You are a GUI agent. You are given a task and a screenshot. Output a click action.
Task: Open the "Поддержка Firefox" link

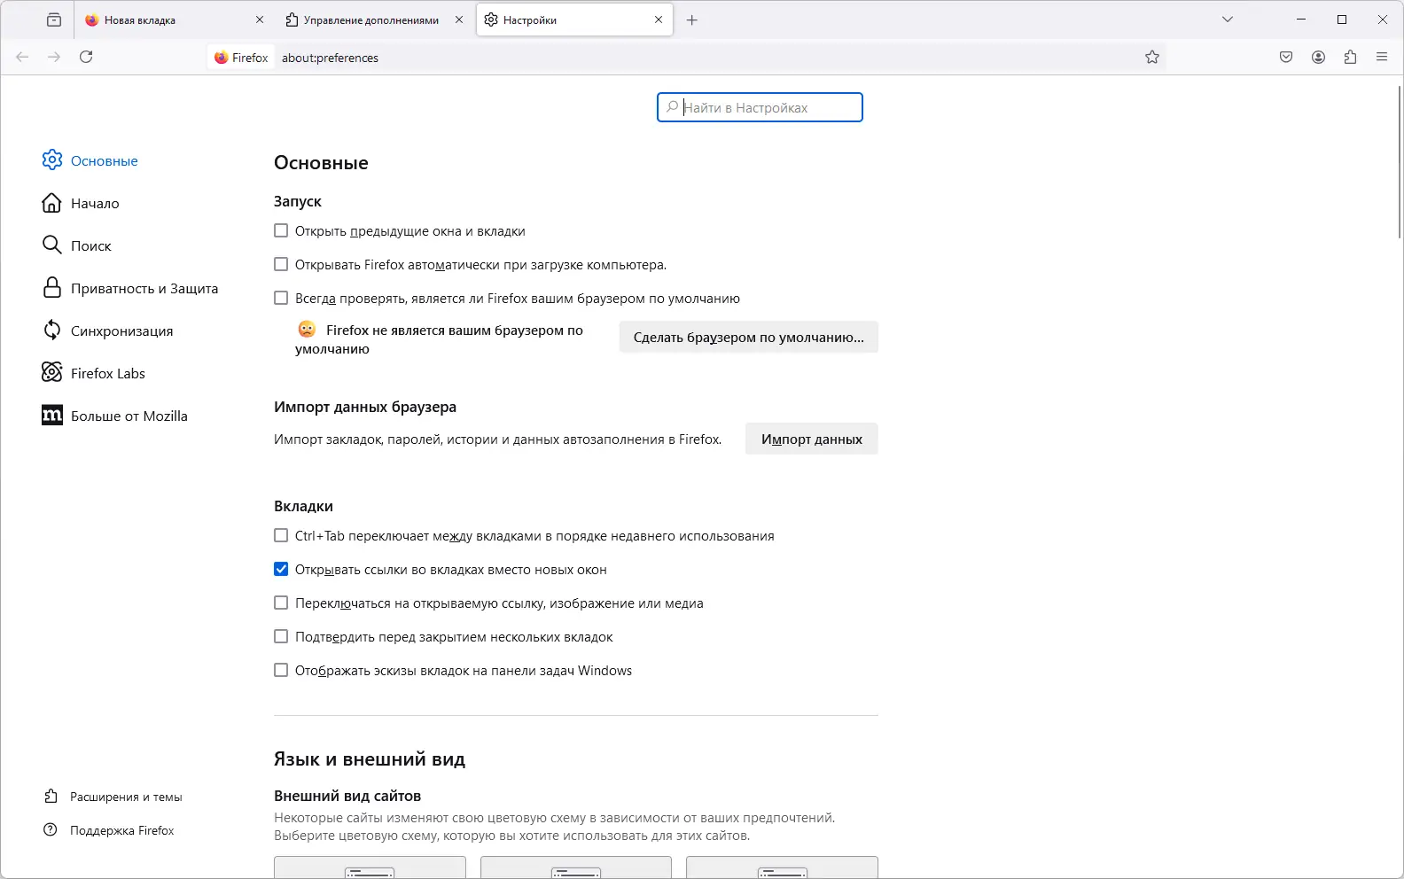click(121, 831)
